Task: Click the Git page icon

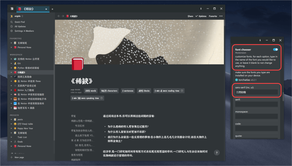Action: pyautogui.click(x=15, y=63)
